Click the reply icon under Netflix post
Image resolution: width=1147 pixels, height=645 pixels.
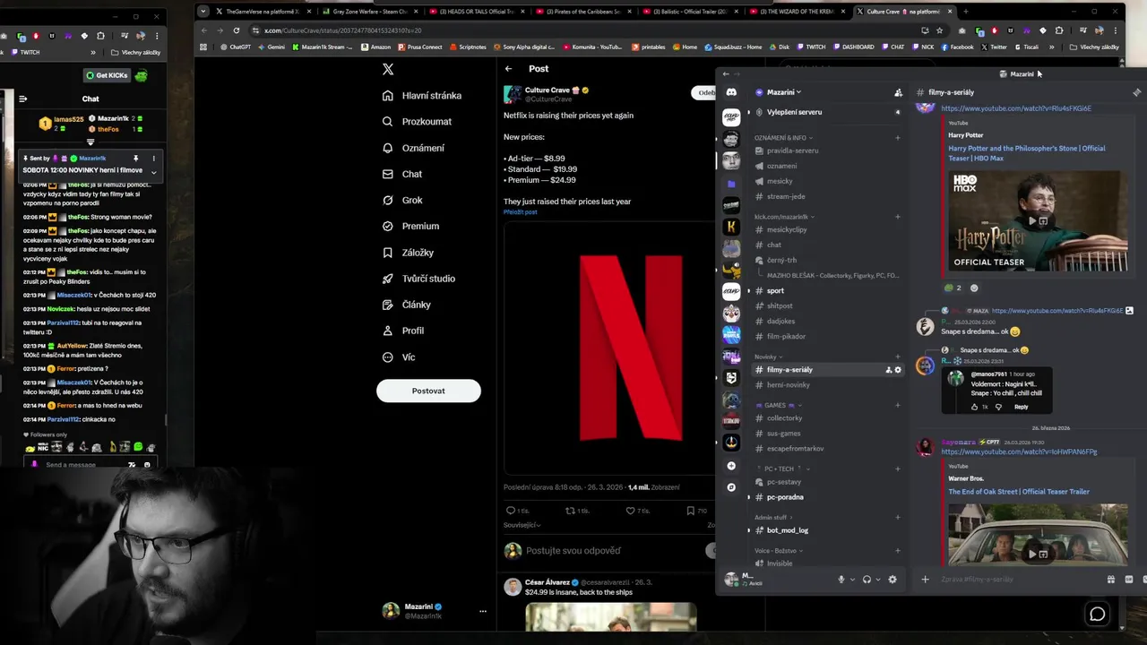click(x=512, y=511)
